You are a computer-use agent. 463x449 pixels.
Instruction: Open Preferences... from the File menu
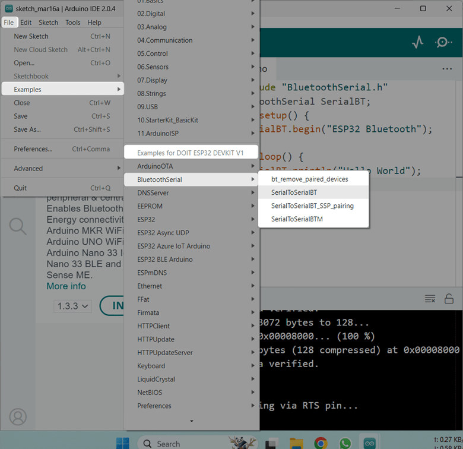click(x=62, y=149)
